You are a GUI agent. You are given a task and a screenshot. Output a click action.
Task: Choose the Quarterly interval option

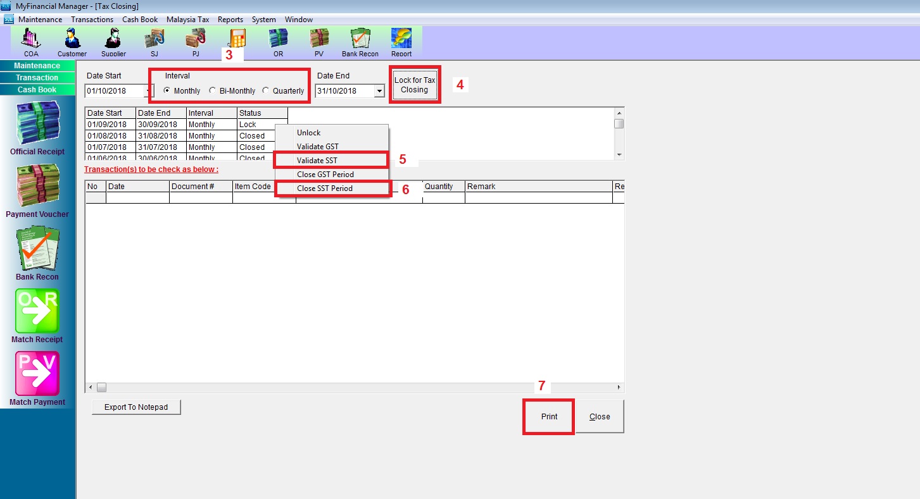pos(266,91)
